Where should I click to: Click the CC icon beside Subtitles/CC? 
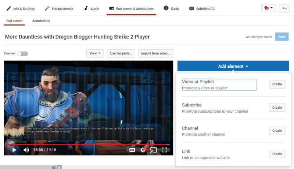click(x=191, y=8)
